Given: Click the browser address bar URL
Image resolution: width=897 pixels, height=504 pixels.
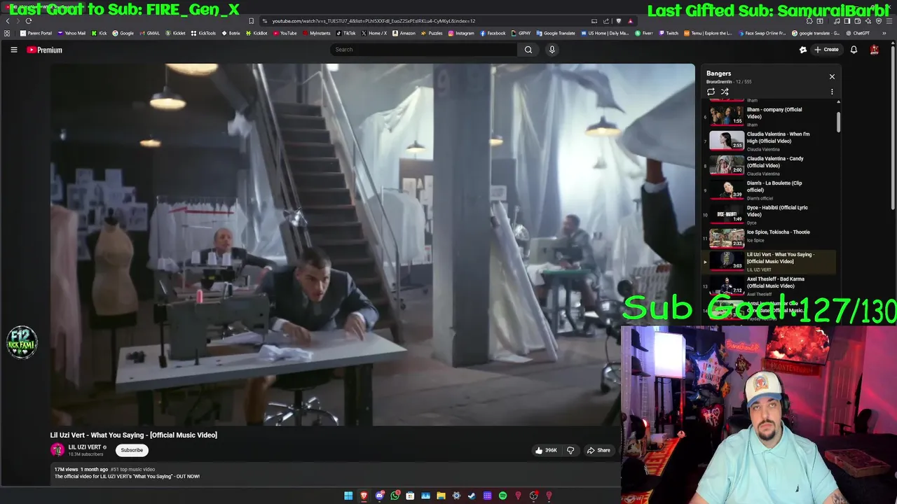Looking at the screenshot, I should tap(374, 21).
